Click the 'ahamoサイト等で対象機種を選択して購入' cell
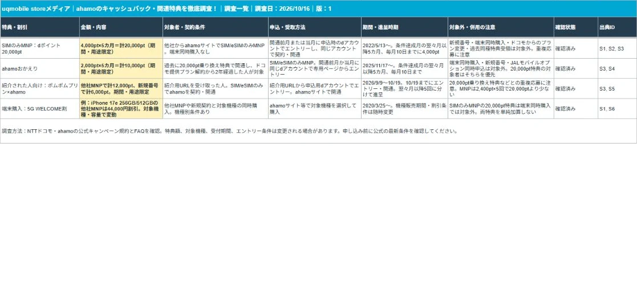The height and width of the screenshot is (303, 637). tap(314, 108)
